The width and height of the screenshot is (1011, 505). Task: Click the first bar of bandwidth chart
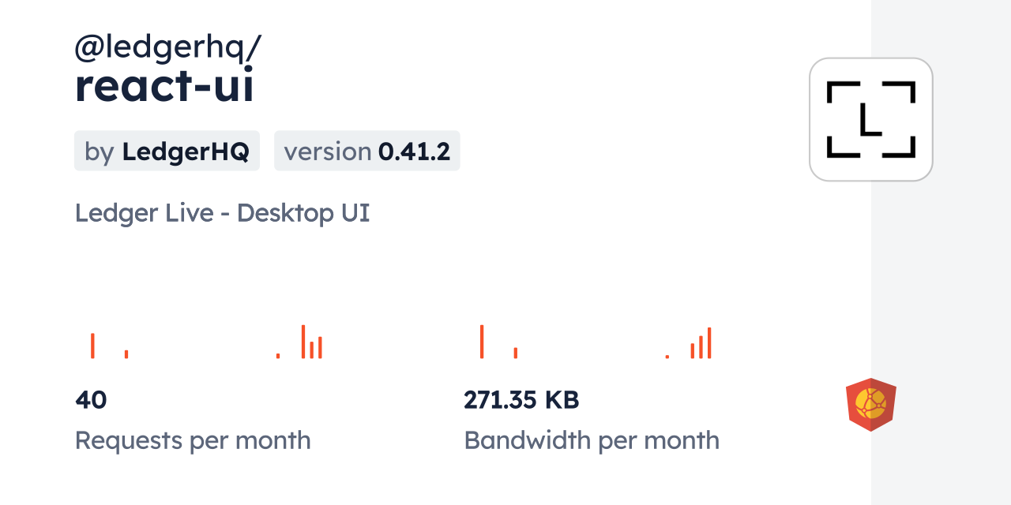[x=482, y=341]
